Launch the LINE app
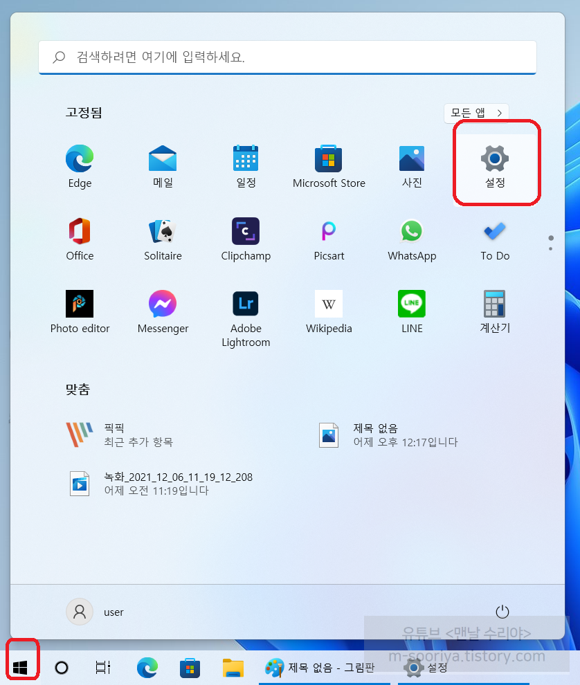Screen dimensions: 580x685 point(412,312)
